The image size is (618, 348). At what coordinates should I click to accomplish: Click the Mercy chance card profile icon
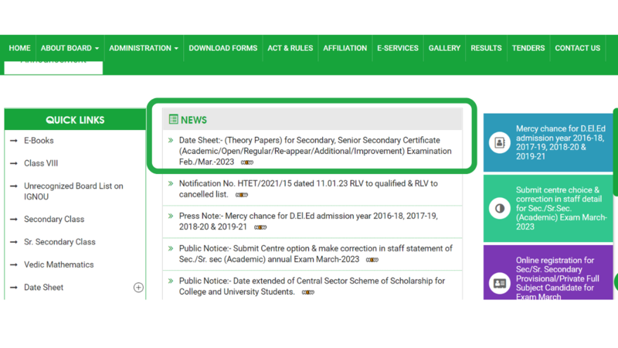pos(500,143)
